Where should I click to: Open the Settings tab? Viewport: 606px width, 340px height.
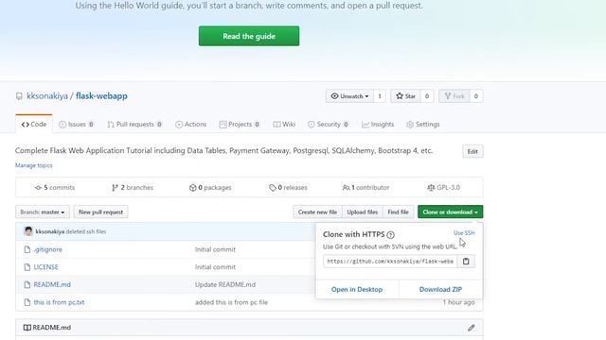423,124
